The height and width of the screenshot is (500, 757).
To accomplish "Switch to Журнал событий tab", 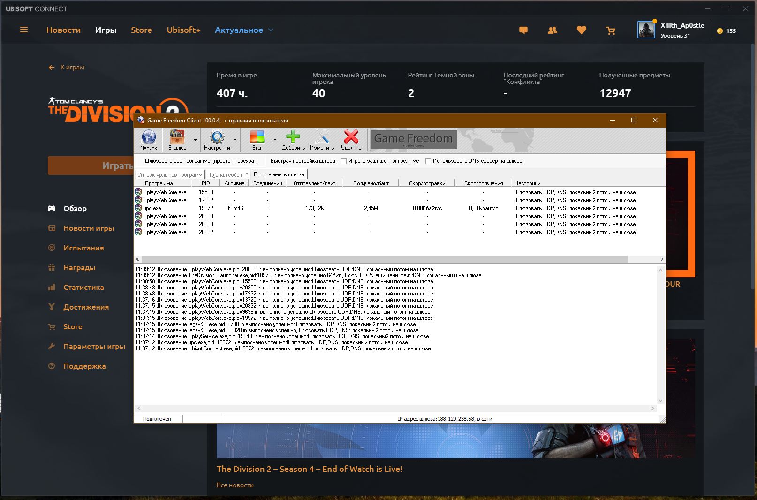I will 228,175.
